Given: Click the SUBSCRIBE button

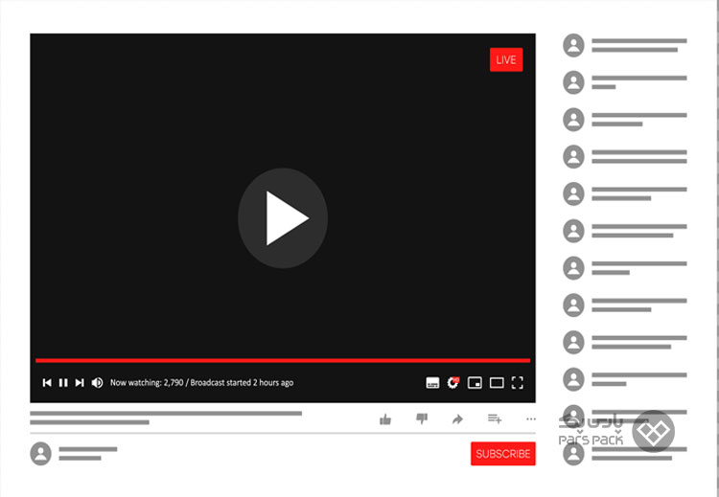Looking at the screenshot, I should tap(503, 454).
